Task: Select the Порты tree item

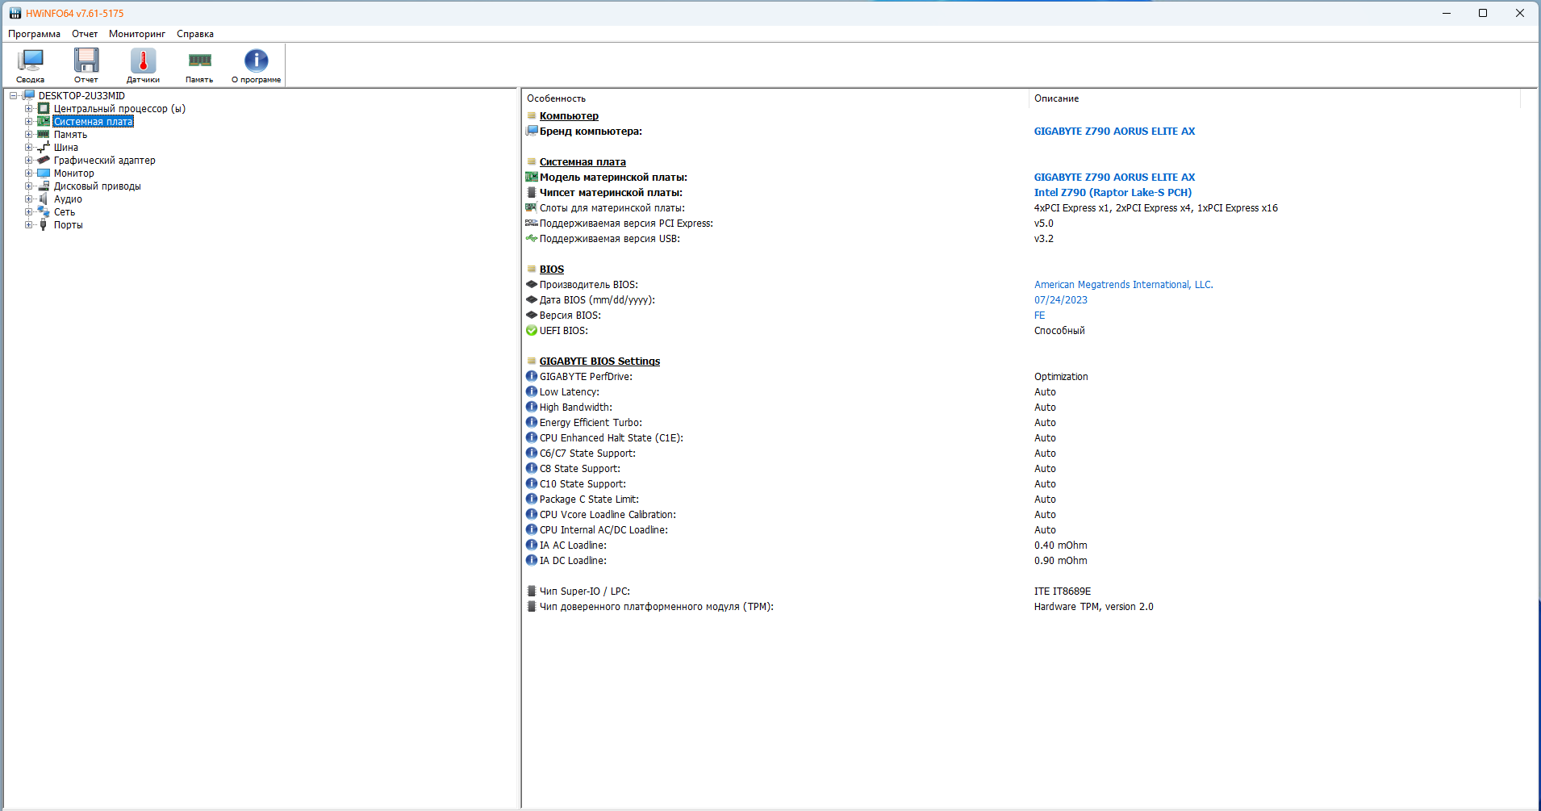Action: point(69,225)
